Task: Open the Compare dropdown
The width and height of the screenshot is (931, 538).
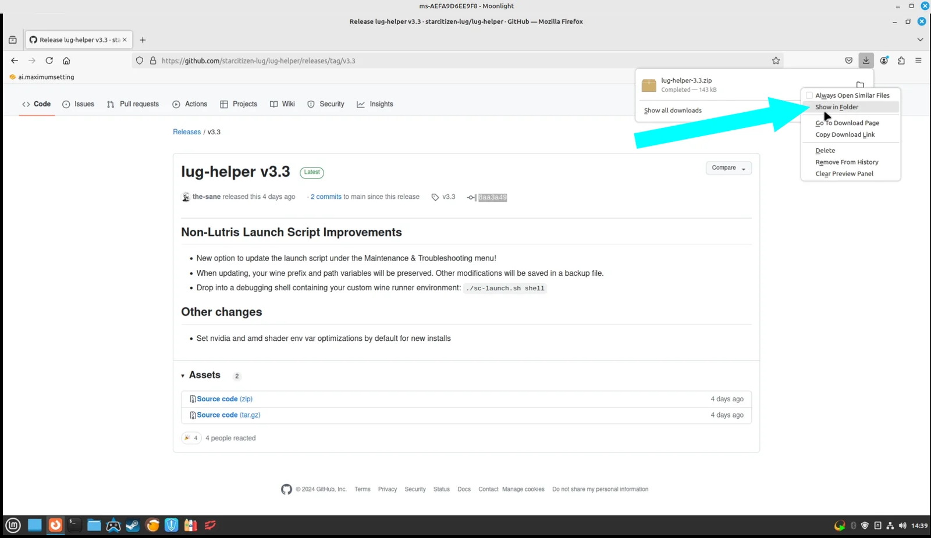Action: (x=729, y=168)
